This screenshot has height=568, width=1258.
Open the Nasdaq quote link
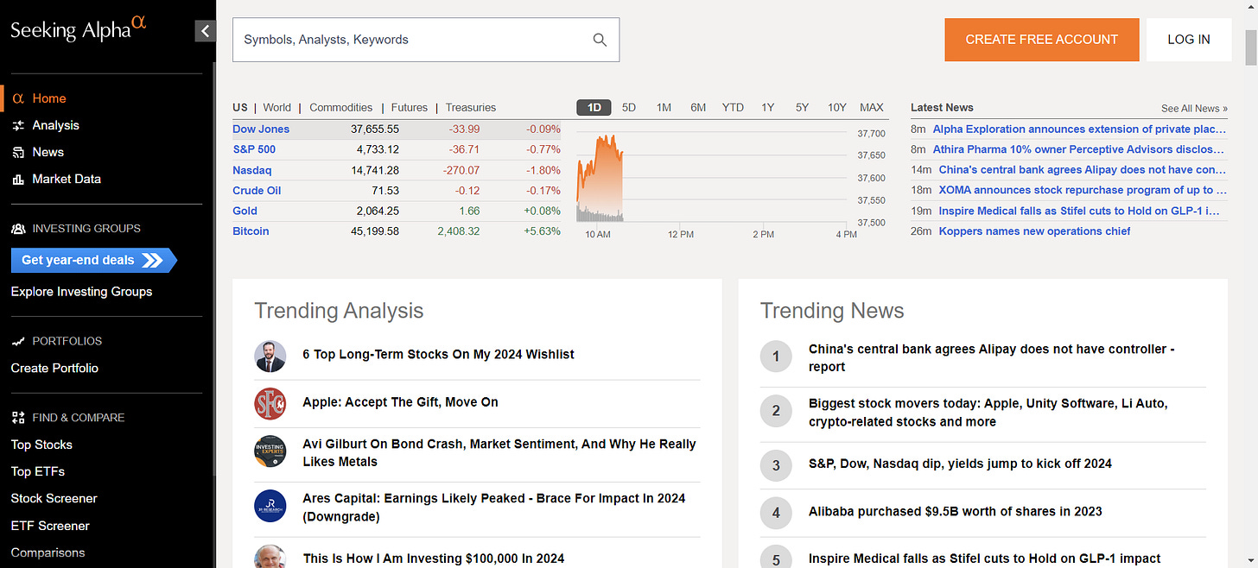pos(251,170)
